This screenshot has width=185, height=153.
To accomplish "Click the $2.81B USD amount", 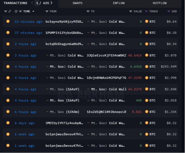I will [170, 101].
